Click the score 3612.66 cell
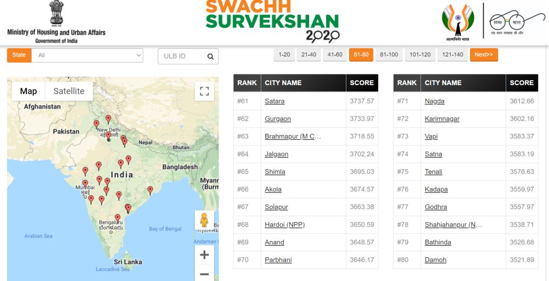The height and width of the screenshot is (281, 549). pos(522,101)
